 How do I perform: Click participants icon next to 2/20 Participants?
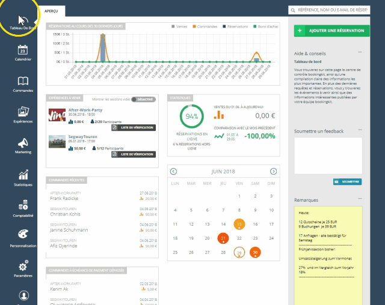[x=92, y=121]
